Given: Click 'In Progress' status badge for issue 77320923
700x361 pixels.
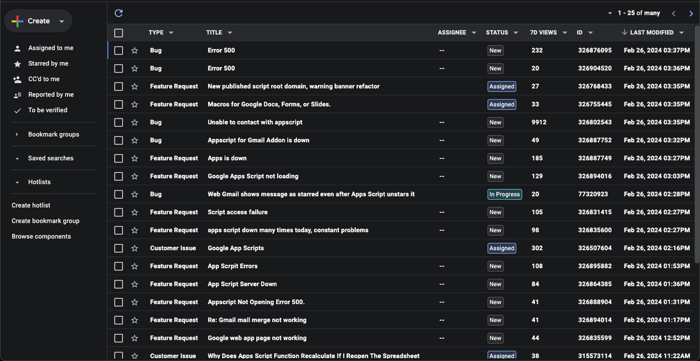Looking at the screenshot, I should click(505, 194).
